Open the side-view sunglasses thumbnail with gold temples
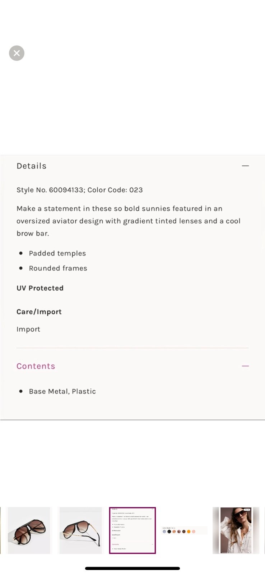This screenshot has width=265, height=575. click(80, 530)
